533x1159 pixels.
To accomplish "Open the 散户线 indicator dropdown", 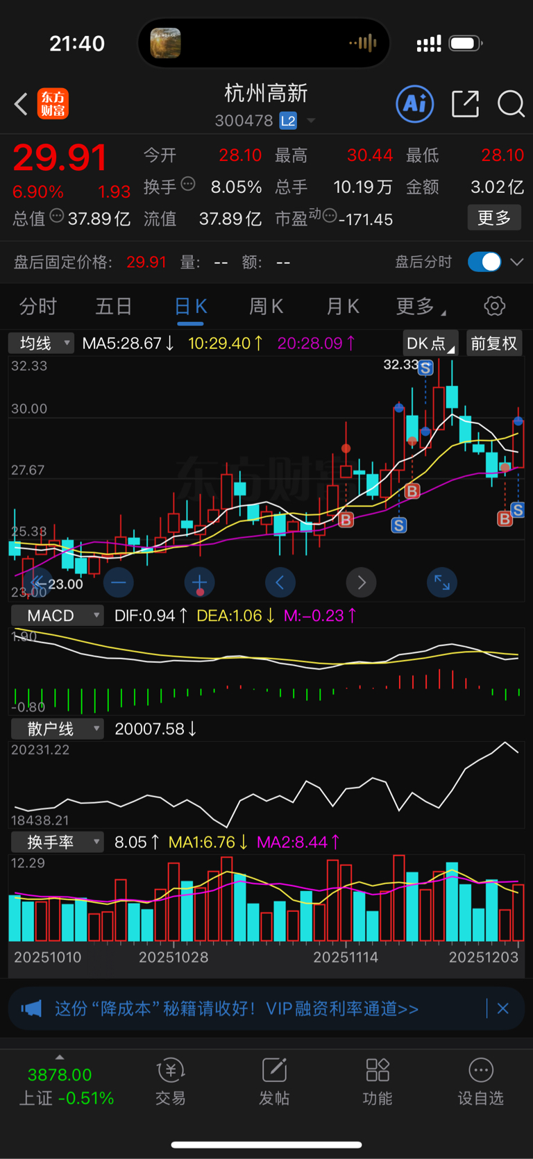I will 58,729.
